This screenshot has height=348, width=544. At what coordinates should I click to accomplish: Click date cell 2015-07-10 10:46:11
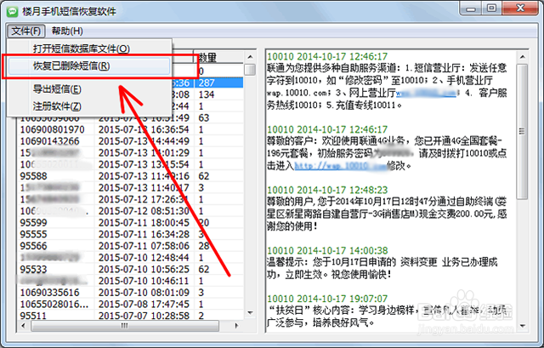pos(144,281)
